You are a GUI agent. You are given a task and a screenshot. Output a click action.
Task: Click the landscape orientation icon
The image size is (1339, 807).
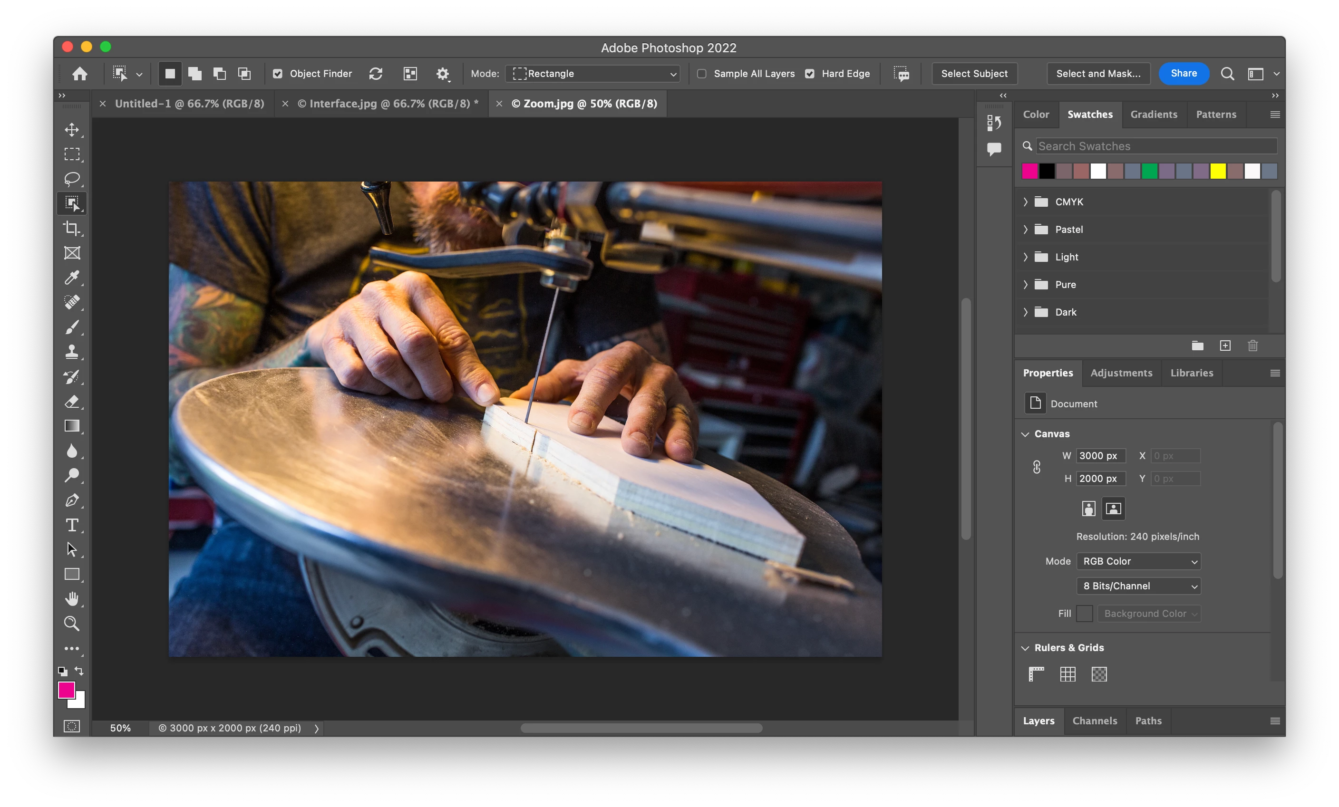[x=1113, y=509]
